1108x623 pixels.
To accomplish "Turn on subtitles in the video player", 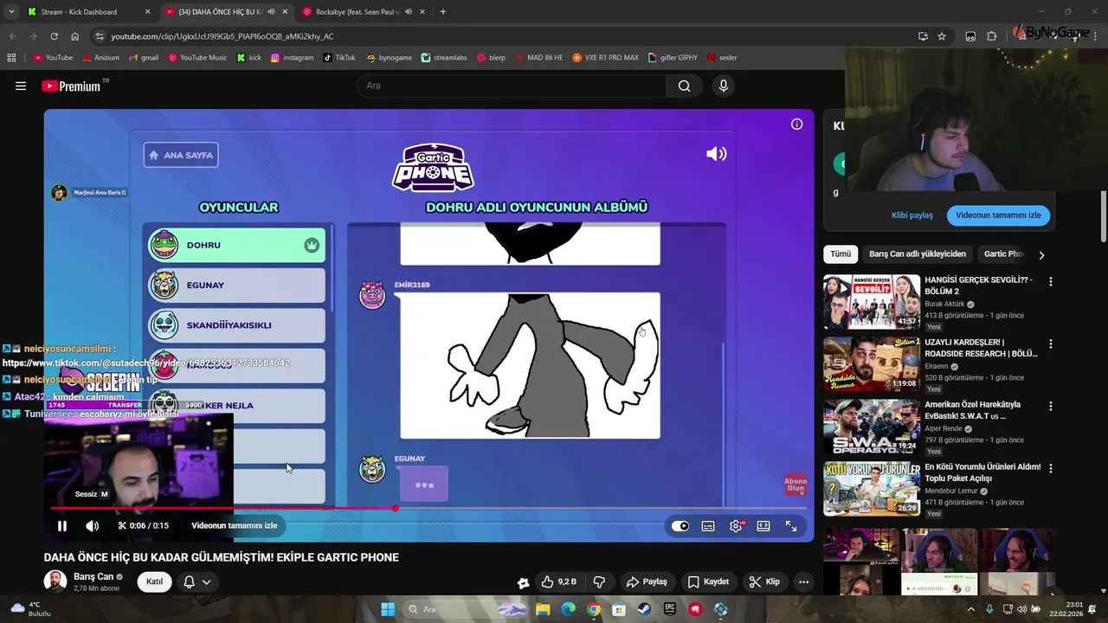I will coord(708,526).
